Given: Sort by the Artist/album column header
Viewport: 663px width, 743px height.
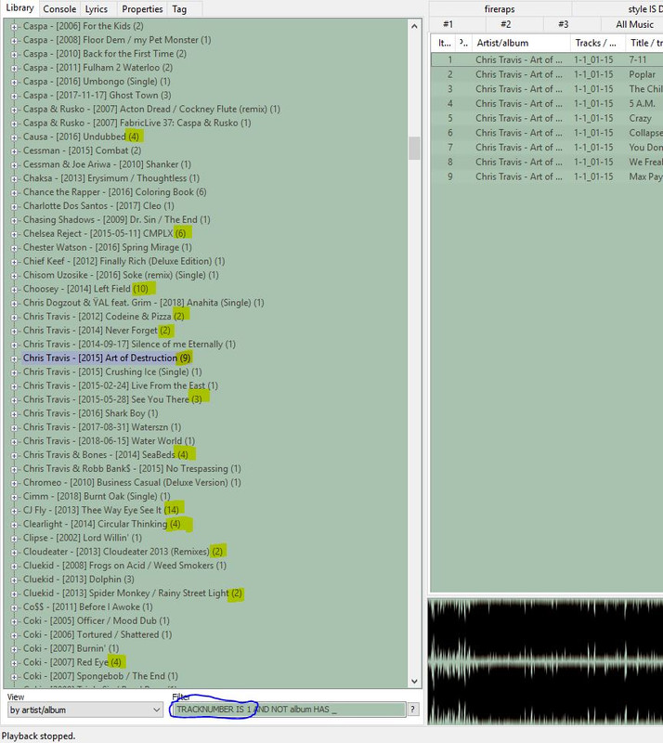Looking at the screenshot, I should point(520,43).
